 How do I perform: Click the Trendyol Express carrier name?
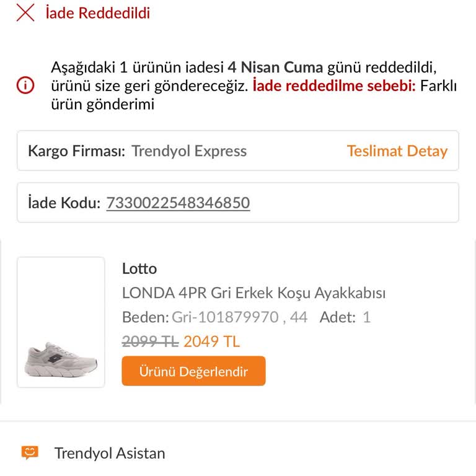click(x=189, y=151)
